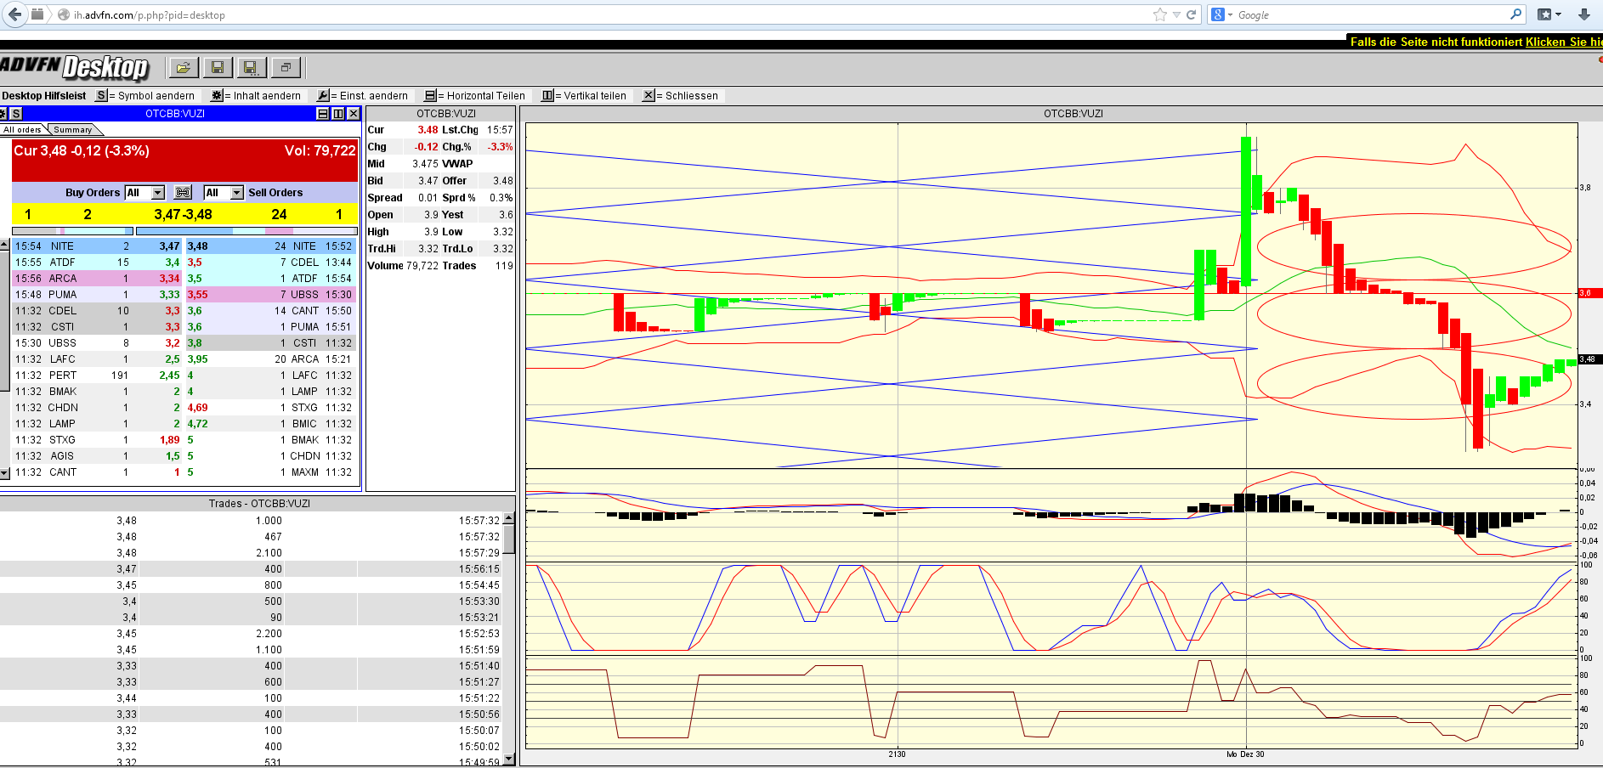Click the restore windows toolbar icon
1603x768 pixels.
[285, 67]
